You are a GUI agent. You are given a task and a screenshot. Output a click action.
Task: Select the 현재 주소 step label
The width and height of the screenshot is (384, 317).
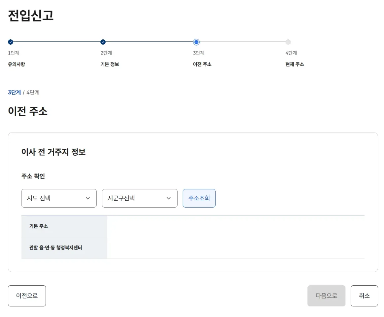[295, 64]
